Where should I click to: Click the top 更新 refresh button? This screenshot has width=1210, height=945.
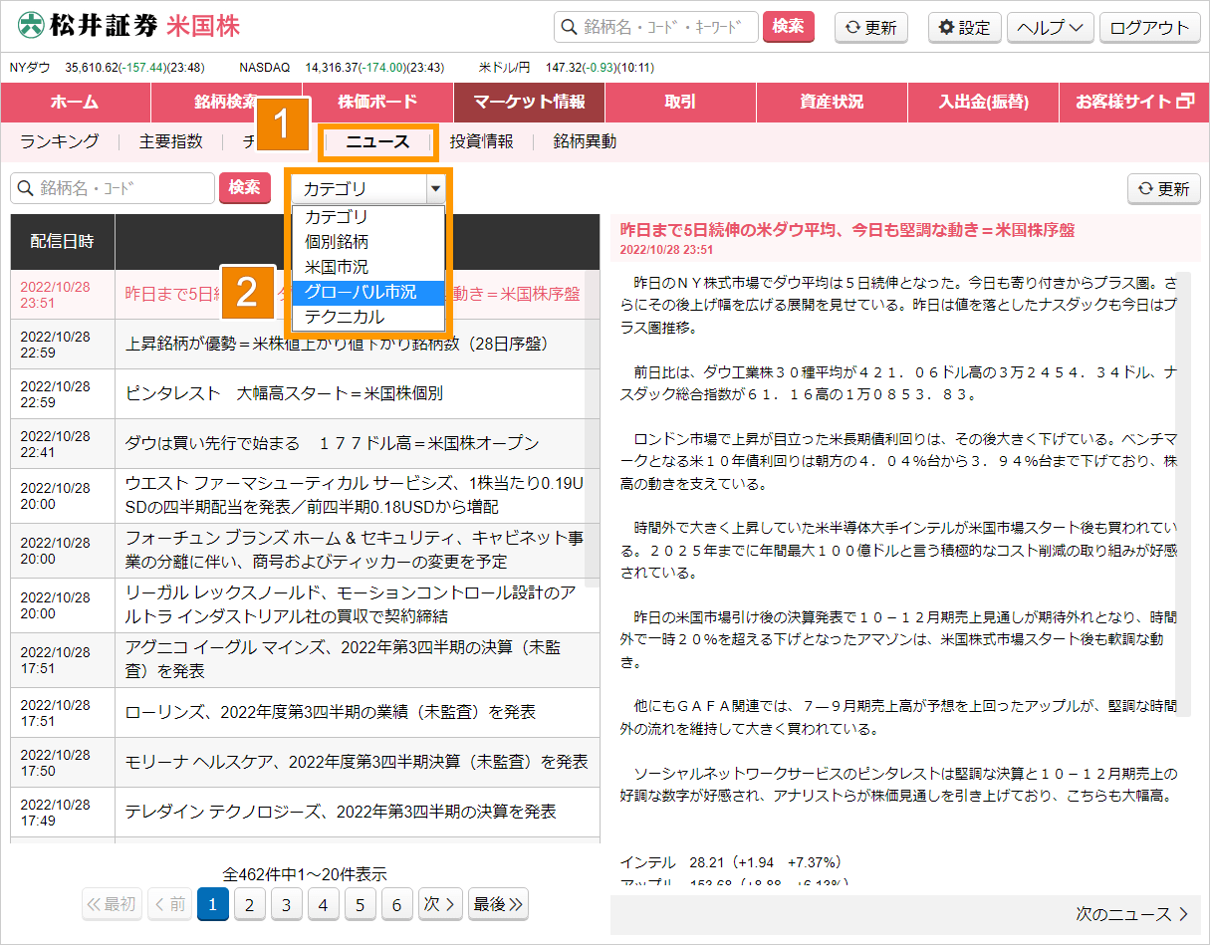pyautogui.click(x=871, y=28)
